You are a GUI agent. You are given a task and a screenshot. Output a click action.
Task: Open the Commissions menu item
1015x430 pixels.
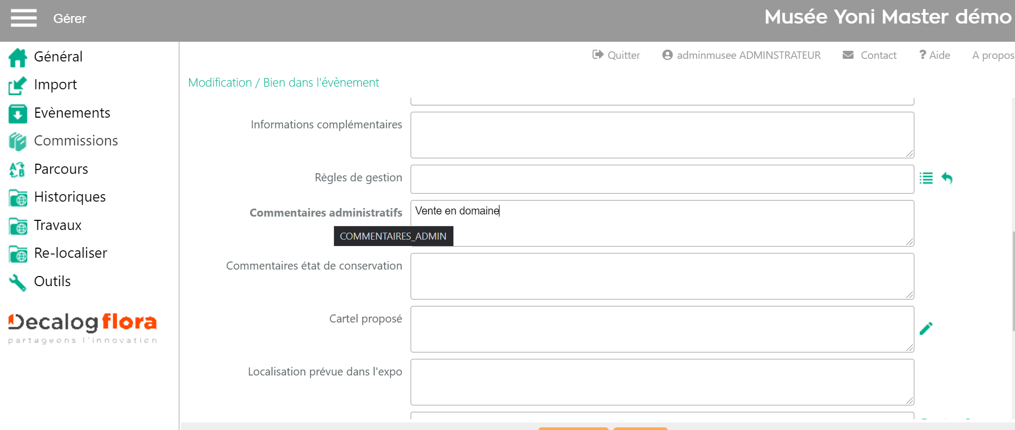75,141
